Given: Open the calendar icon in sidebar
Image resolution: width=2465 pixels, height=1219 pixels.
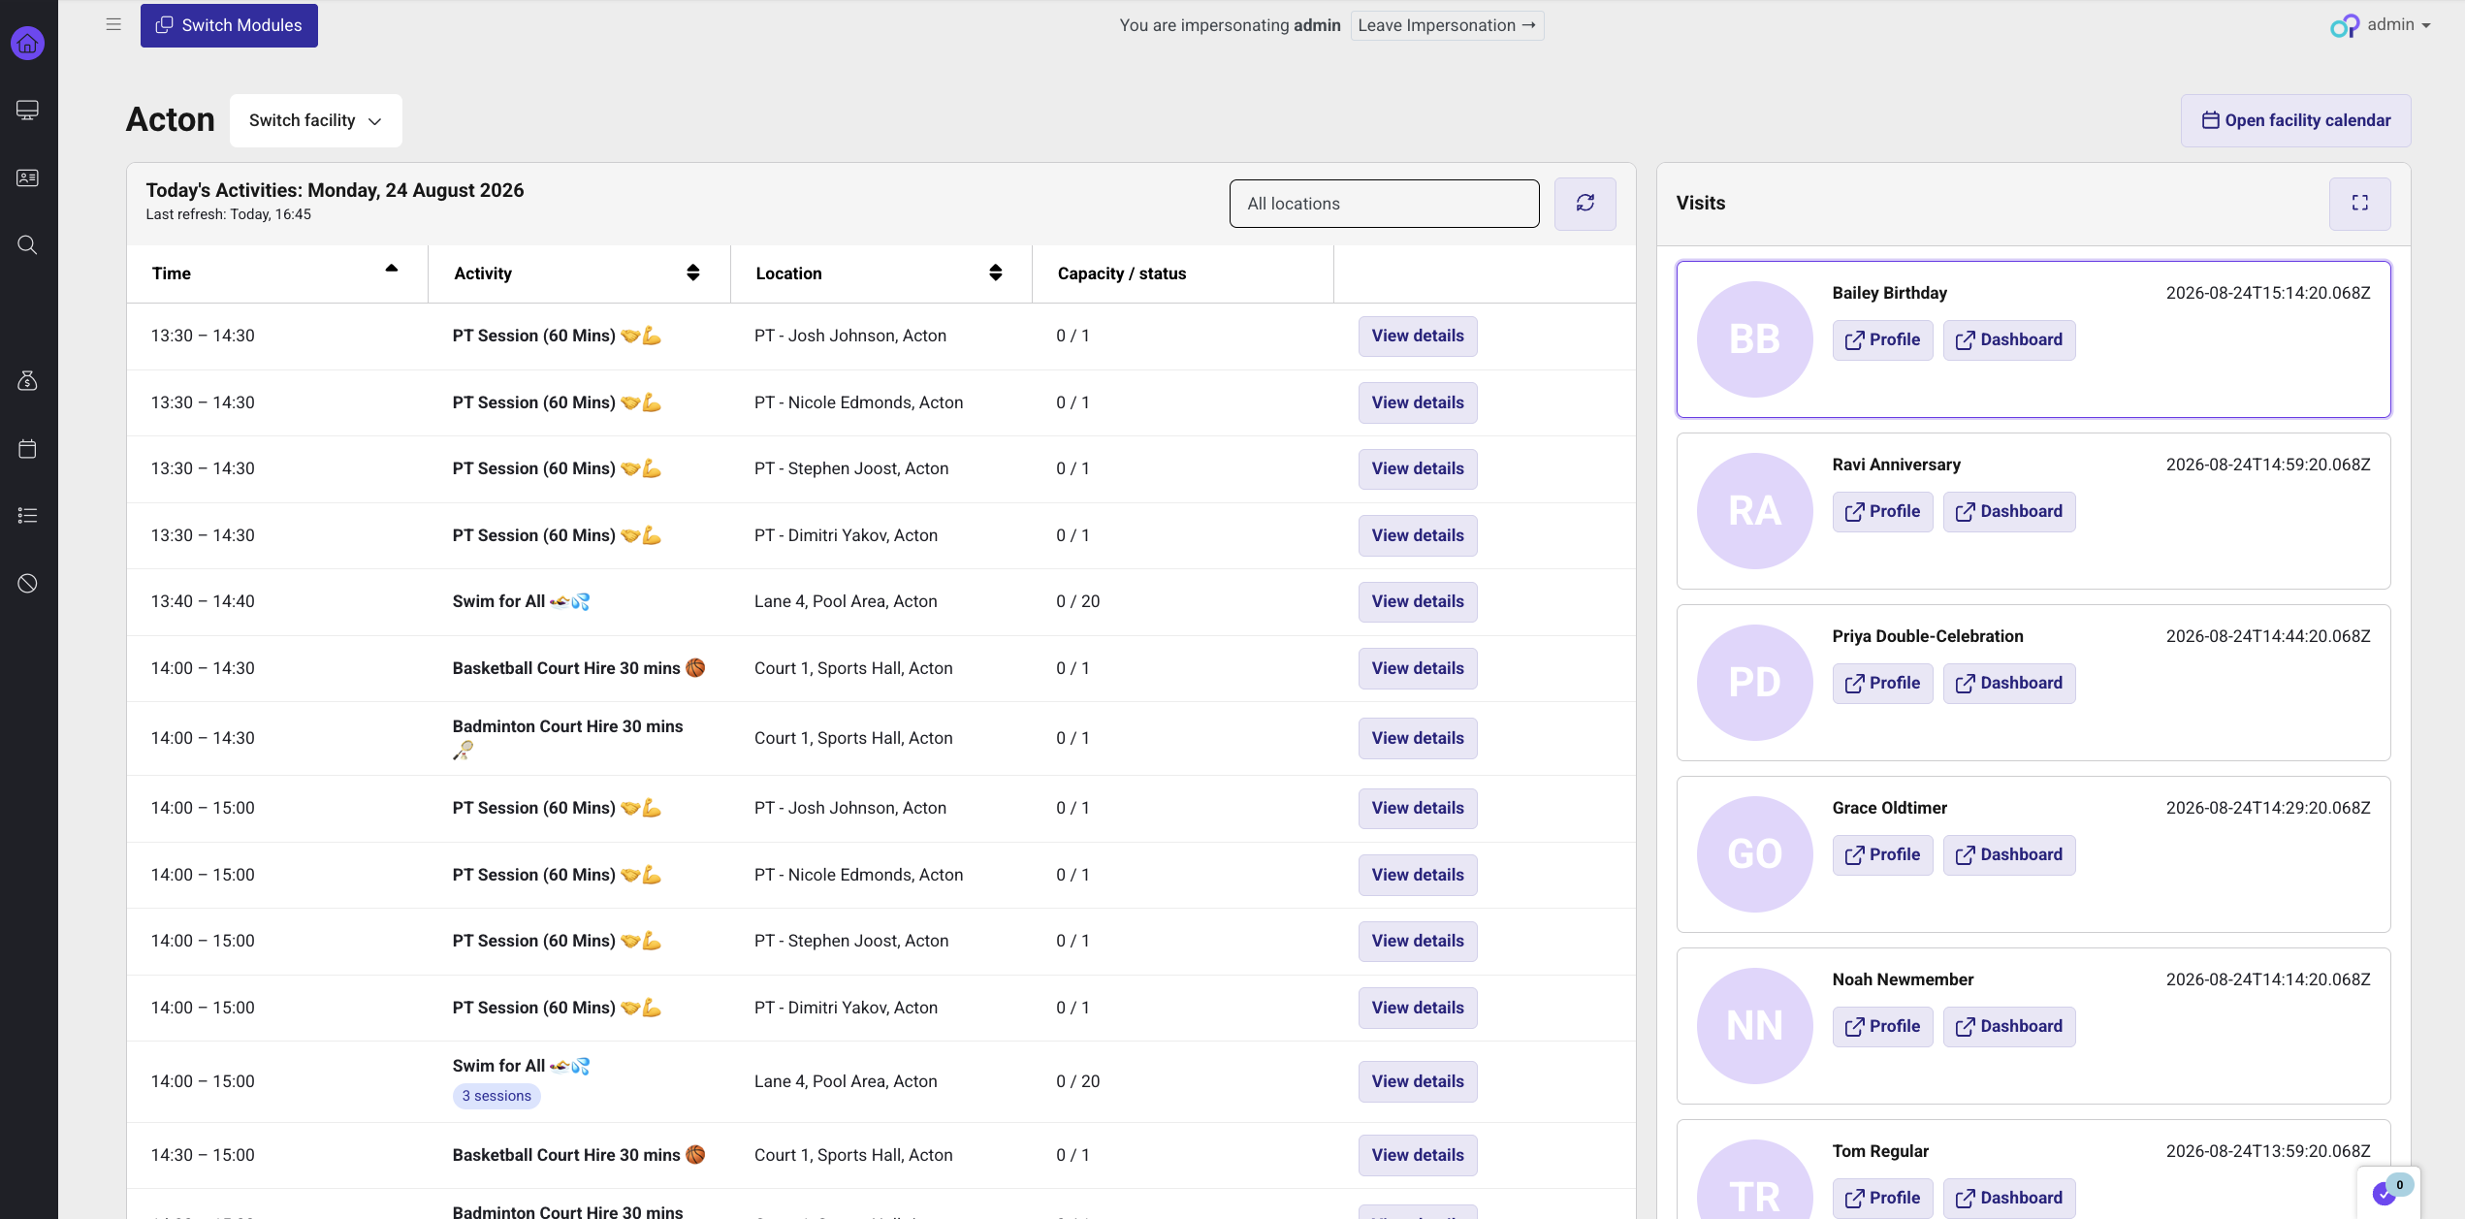Looking at the screenshot, I should point(27,448).
